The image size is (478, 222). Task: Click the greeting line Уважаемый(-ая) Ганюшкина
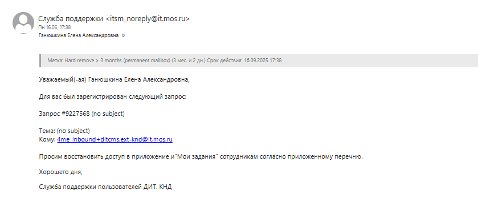115,80
